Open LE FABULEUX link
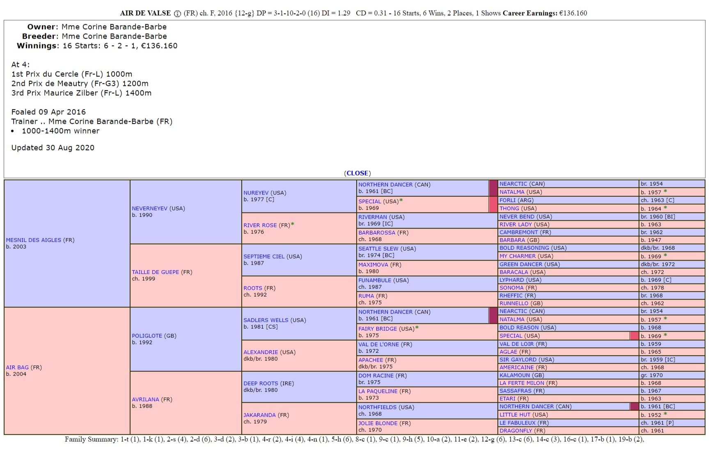Screen dimensions: 710x449 pos(518,423)
